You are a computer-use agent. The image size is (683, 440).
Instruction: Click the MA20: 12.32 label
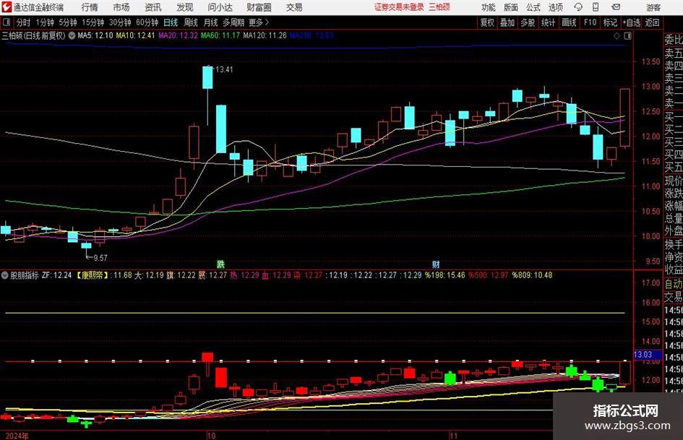[178, 35]
